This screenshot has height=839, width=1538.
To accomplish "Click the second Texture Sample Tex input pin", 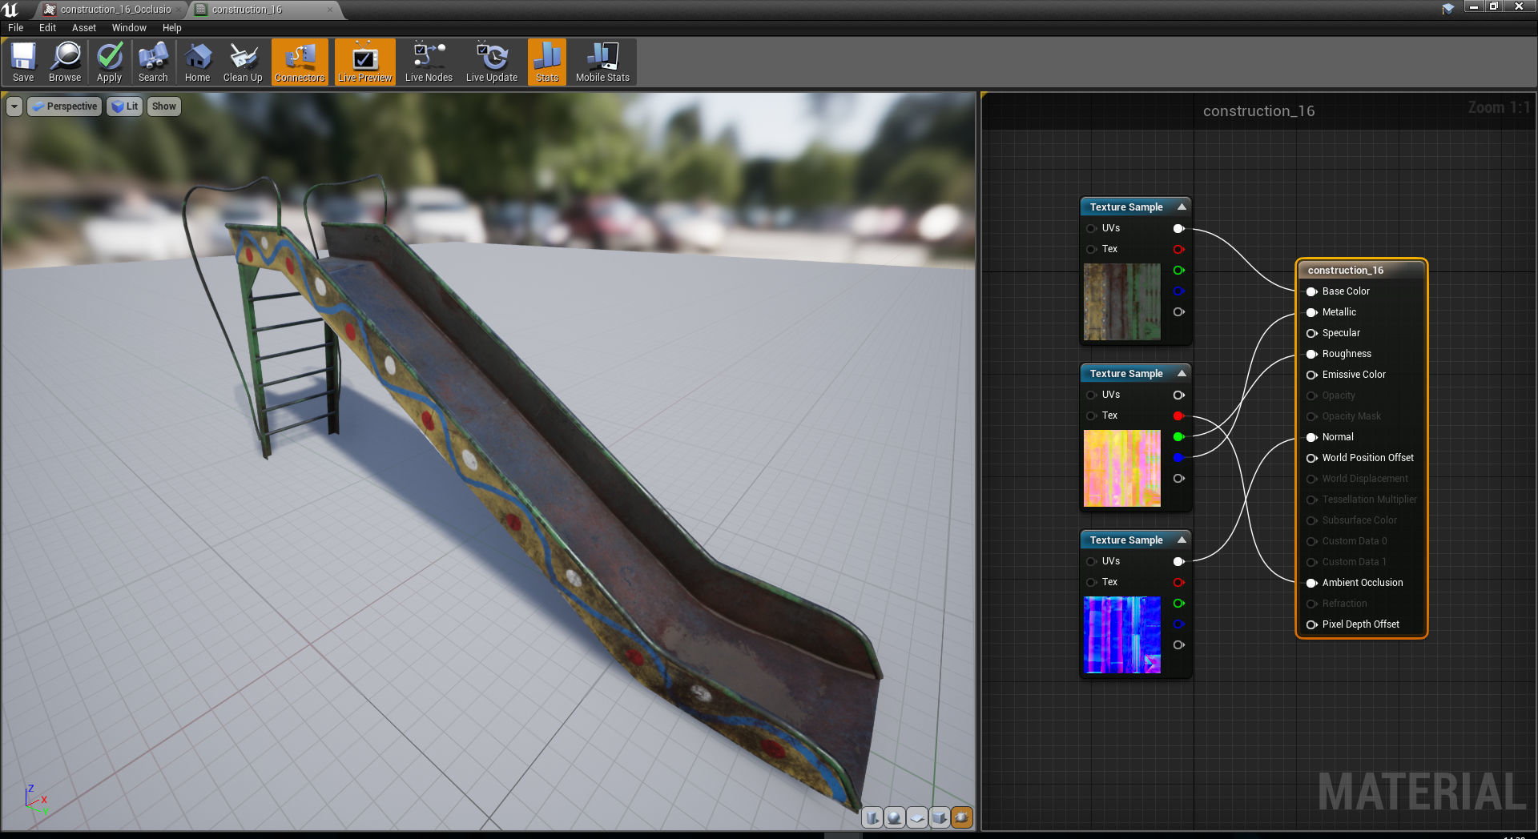I will click(1091, 415).
